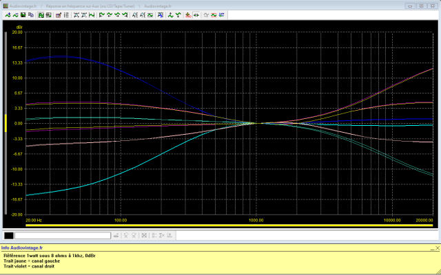
Task: Click the 13.33 Y-axis value
Action: click(x=17, y=63)
